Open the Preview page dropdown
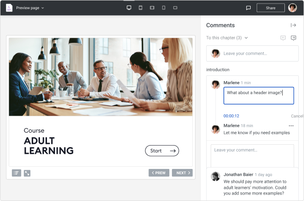Viewport: 304px width, 201px height. pyautogui.click(x=30, y=8)
